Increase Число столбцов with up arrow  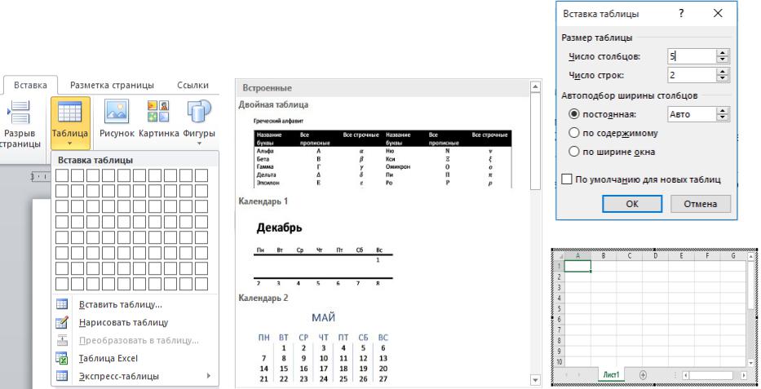point(723,53)
